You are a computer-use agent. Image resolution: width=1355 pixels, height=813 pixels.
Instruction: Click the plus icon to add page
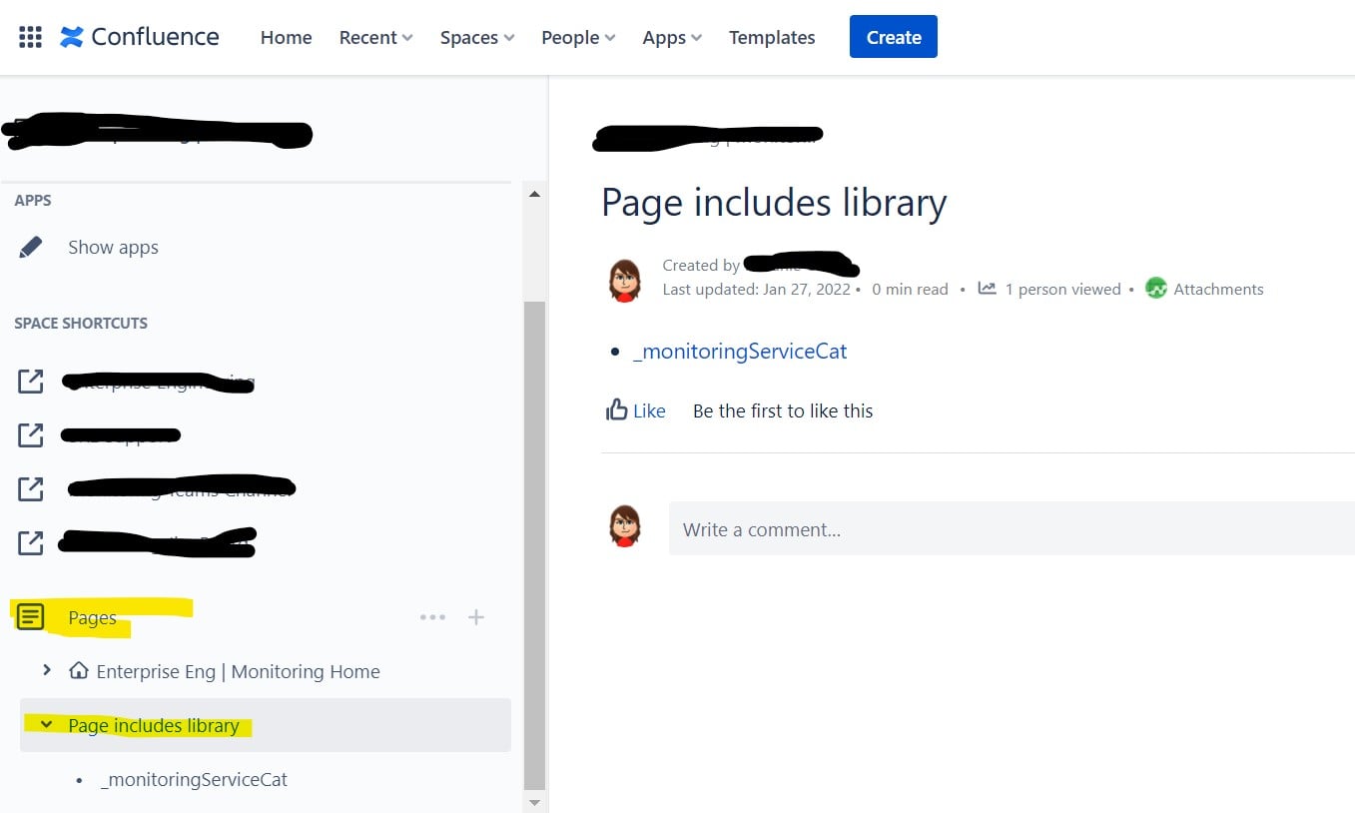(x=476, y=617)
